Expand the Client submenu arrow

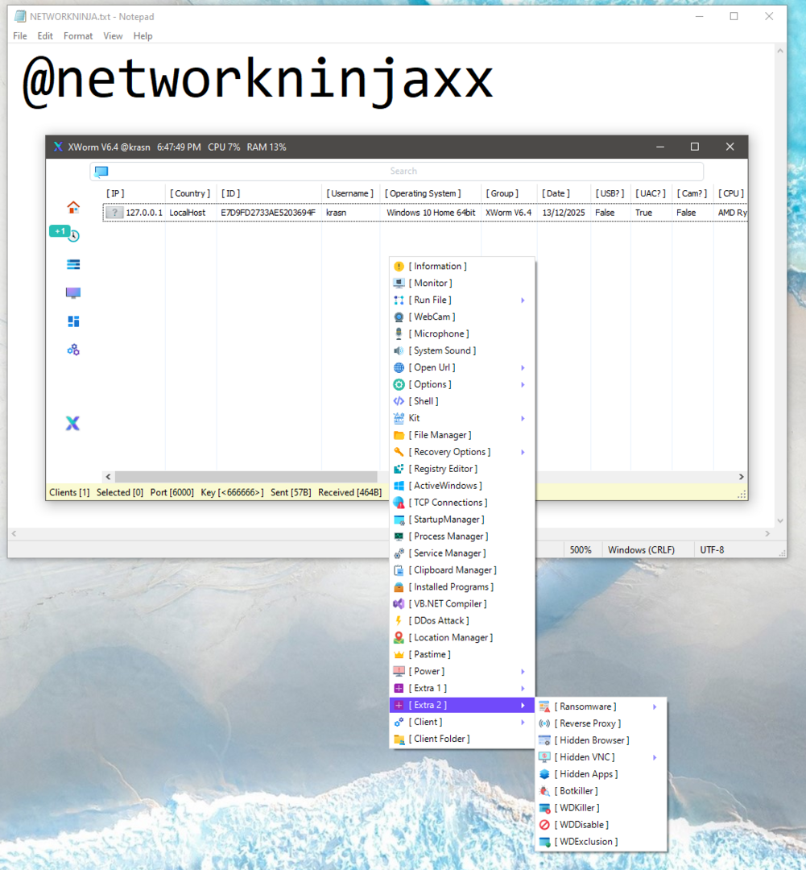[523, 723]
